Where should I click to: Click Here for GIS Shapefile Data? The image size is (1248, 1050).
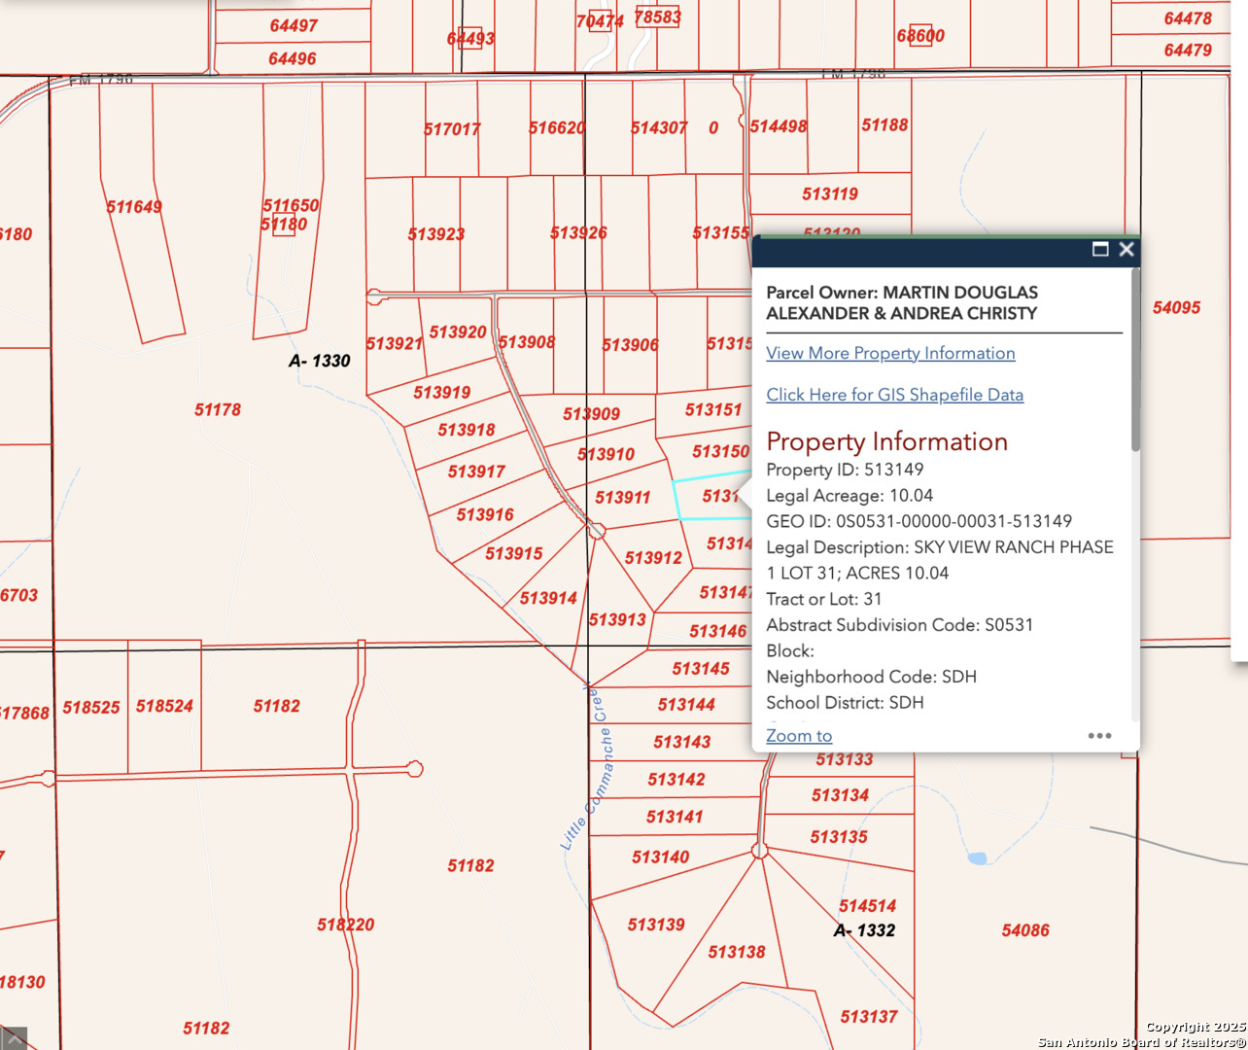(x=893, y=395)
